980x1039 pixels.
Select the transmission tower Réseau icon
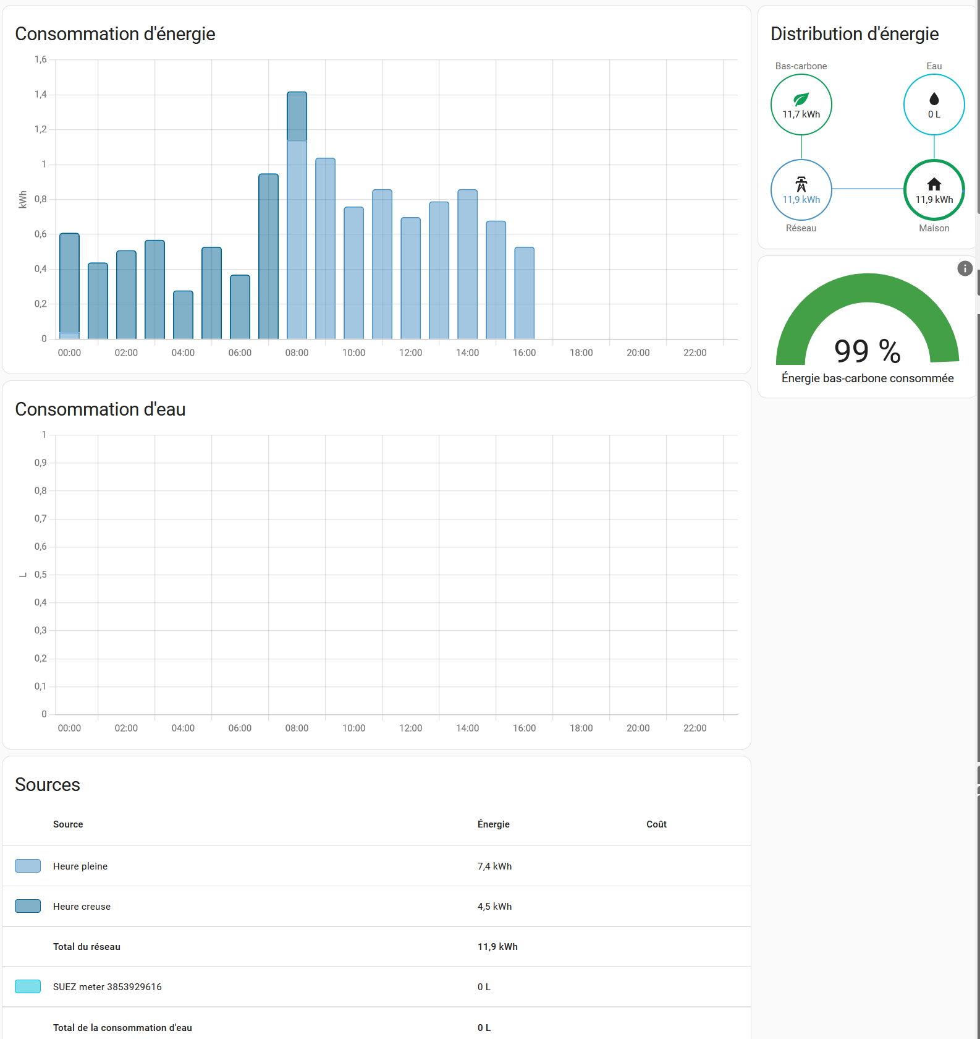(x=801, y=184)
